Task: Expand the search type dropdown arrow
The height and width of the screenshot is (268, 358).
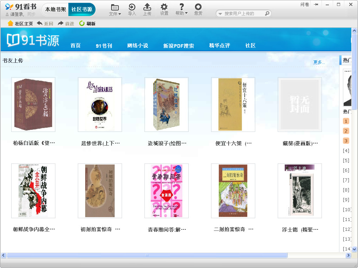Action: click(220, 14)
